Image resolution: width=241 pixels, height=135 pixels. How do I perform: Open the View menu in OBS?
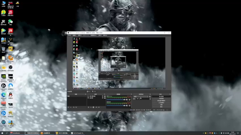click(80, 35)
